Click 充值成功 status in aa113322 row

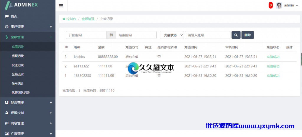tap(273, 66)
